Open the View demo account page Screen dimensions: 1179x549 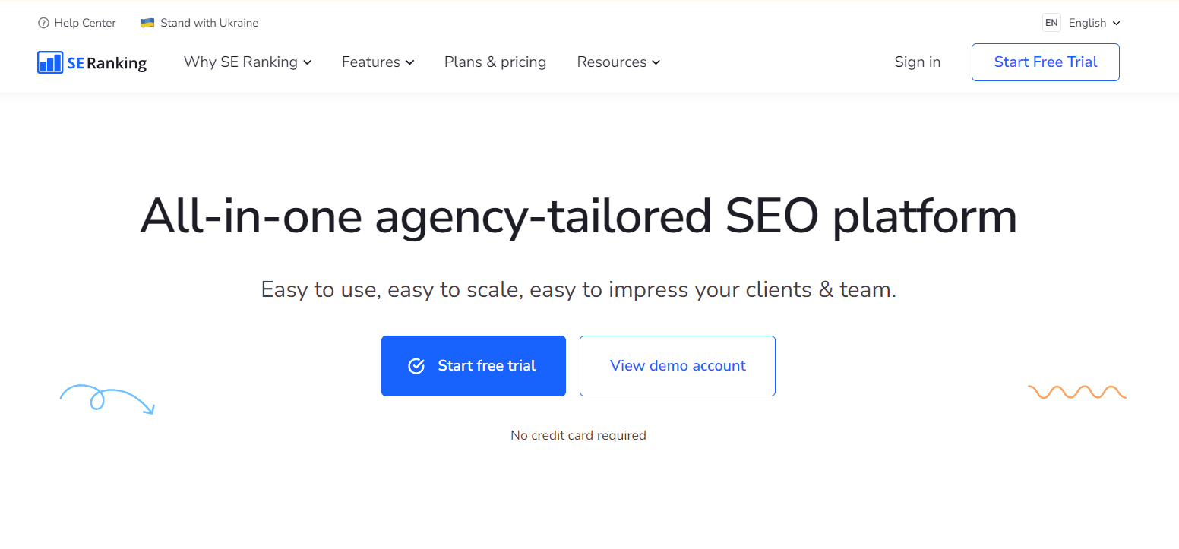pyautogui.click(x=677, y=365)
